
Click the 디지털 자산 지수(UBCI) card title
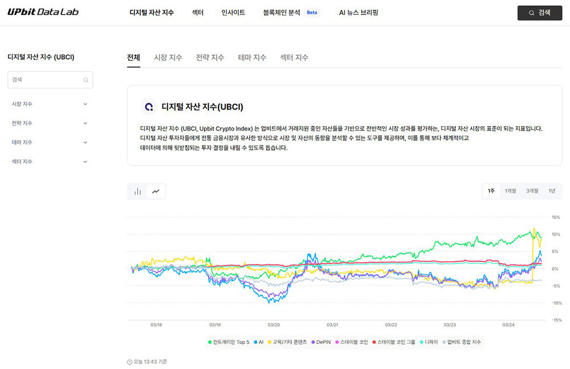(202, 107)
